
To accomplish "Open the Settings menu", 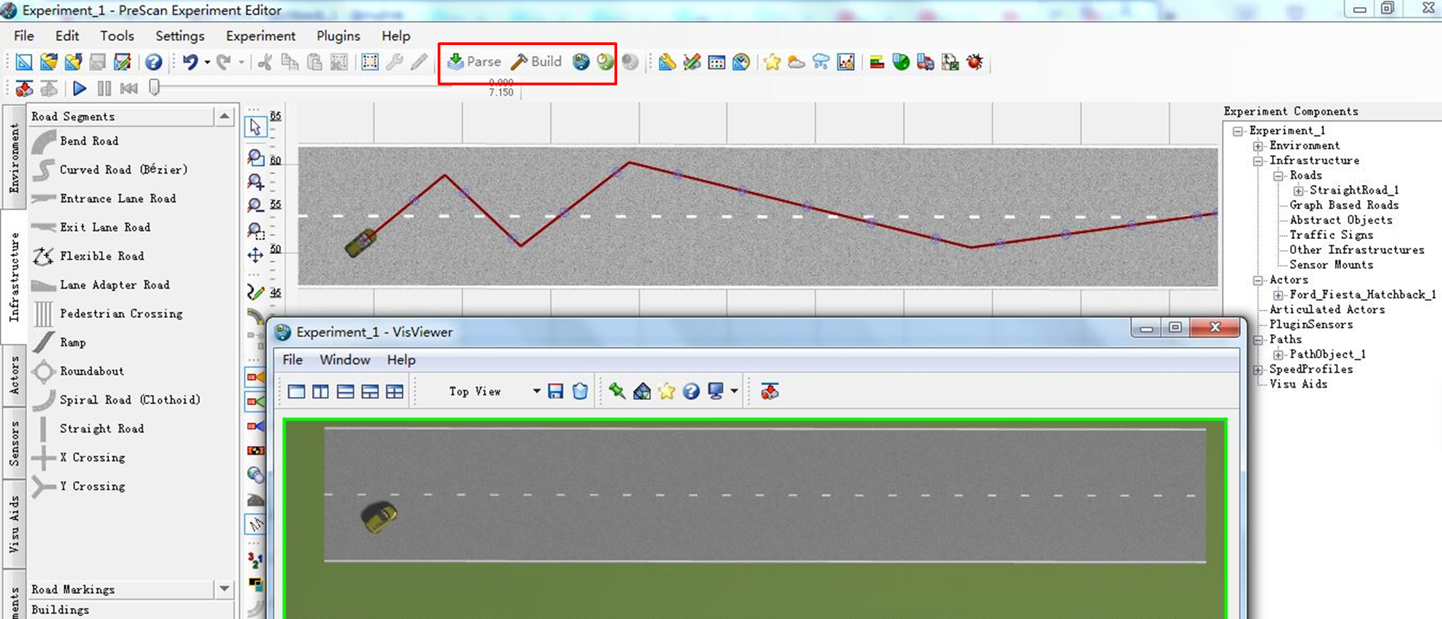I will pyautogui.click(x=180, y=36).
